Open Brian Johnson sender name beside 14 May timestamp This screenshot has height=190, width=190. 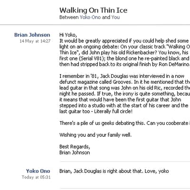tap(32, 35)
